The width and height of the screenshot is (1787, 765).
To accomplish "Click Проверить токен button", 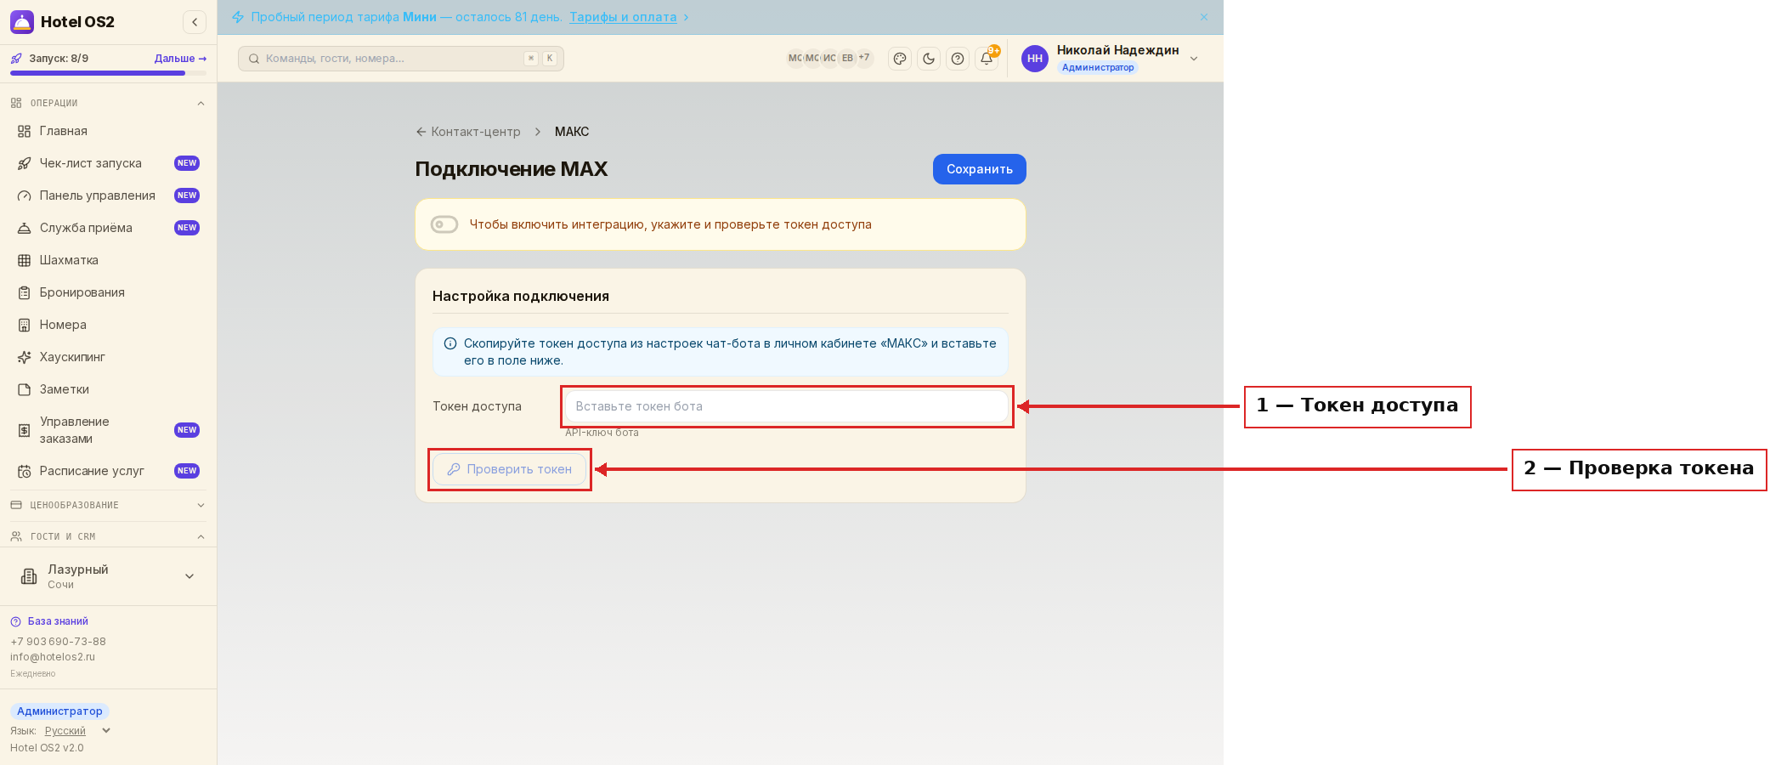I will click(x=509, y=469).
